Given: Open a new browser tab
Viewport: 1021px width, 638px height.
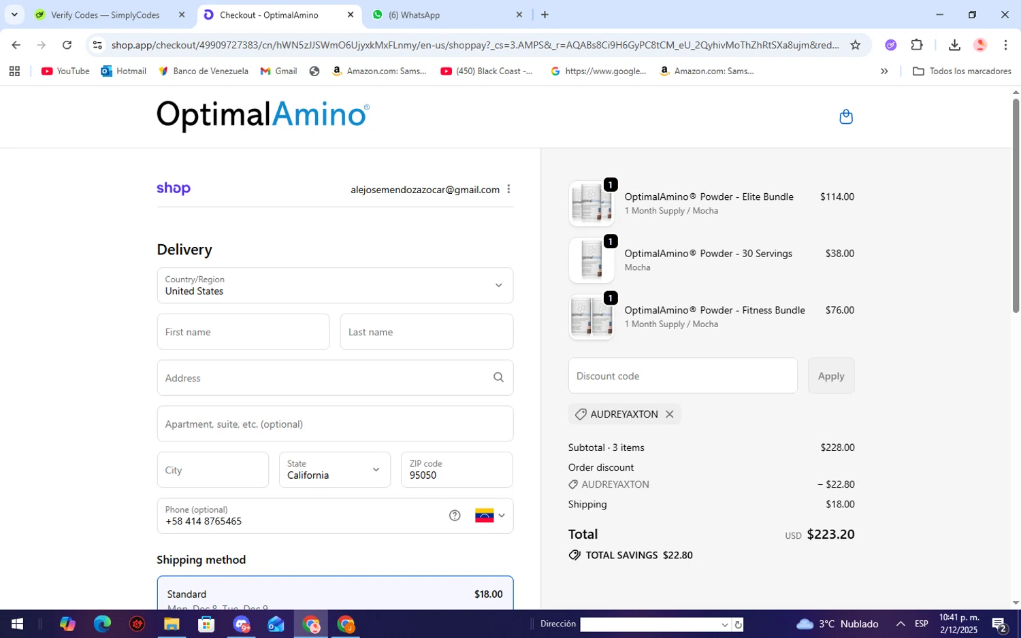Looking at the screenshot, I should [x=545, y=14].
